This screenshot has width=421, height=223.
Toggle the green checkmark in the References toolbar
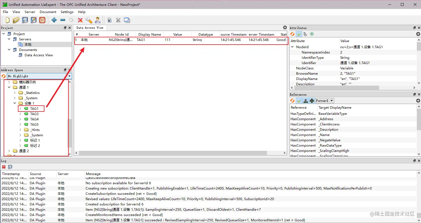point(299,101)
